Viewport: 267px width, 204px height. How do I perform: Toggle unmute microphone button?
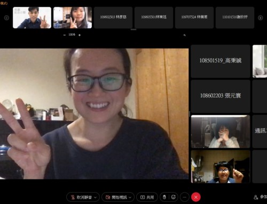[x=81, y=197]
